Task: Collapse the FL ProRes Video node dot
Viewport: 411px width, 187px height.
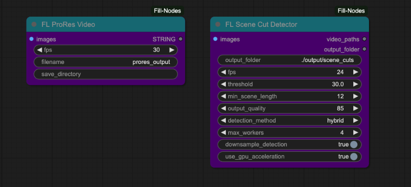Action: (34, 24)
